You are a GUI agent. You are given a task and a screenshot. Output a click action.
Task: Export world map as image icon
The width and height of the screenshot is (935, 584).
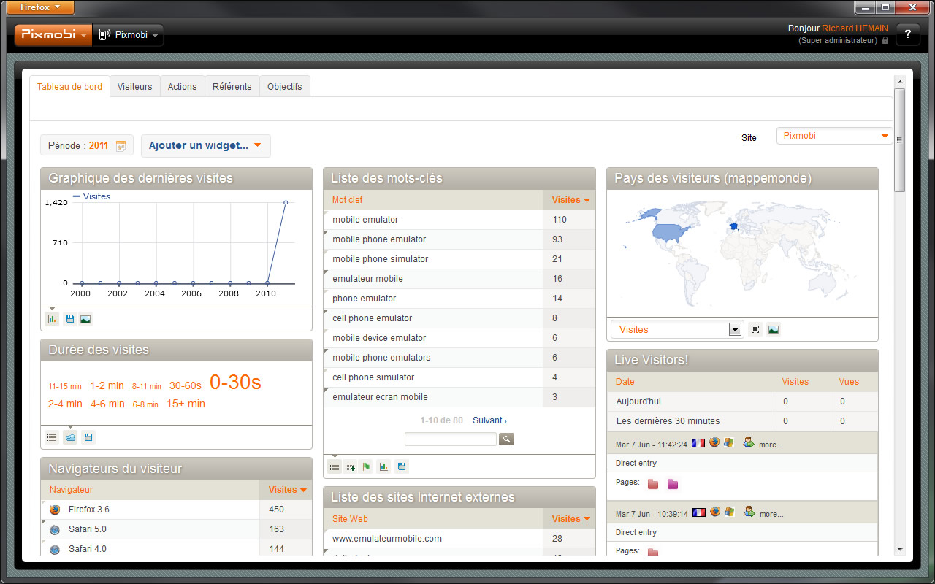point(774,329)
